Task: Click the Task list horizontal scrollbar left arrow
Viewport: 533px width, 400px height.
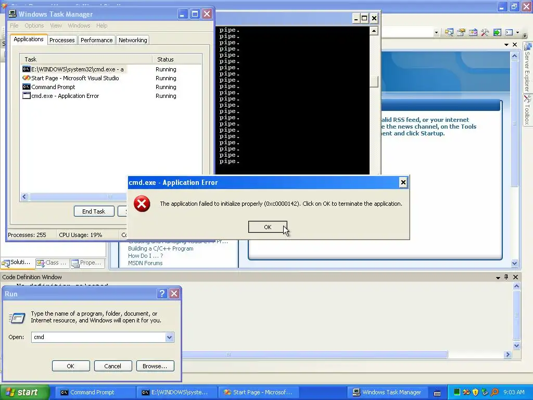Action: (24, 196)
